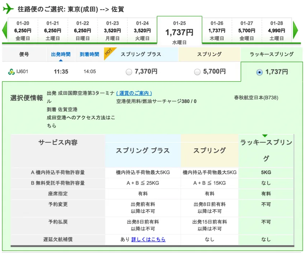
Task: Choose the 01-23 date tab
Action: 112,30
